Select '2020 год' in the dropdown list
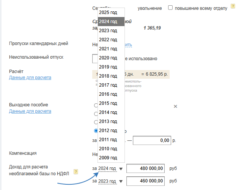 click(108, 58)
